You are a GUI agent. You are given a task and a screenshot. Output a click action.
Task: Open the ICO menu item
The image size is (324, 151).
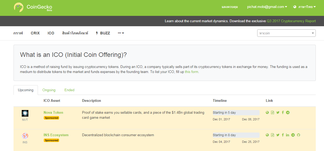51,33
